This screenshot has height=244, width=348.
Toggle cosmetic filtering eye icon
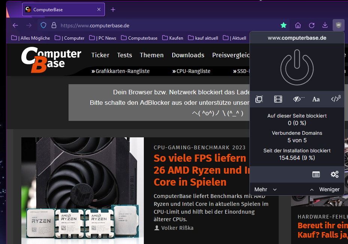coord(299,99)
